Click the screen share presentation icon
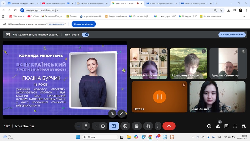The image size is (250, 141). (x=114, y=126)
